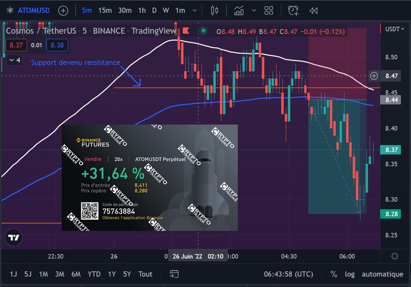Toggle logarithmic scale with log

click(350, 274)
